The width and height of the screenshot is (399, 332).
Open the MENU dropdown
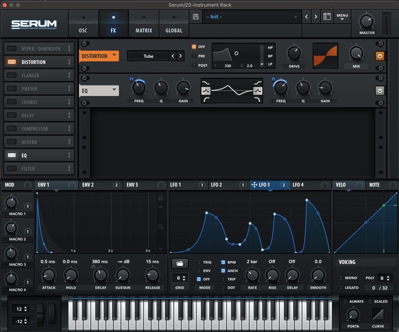pos(342,17)
